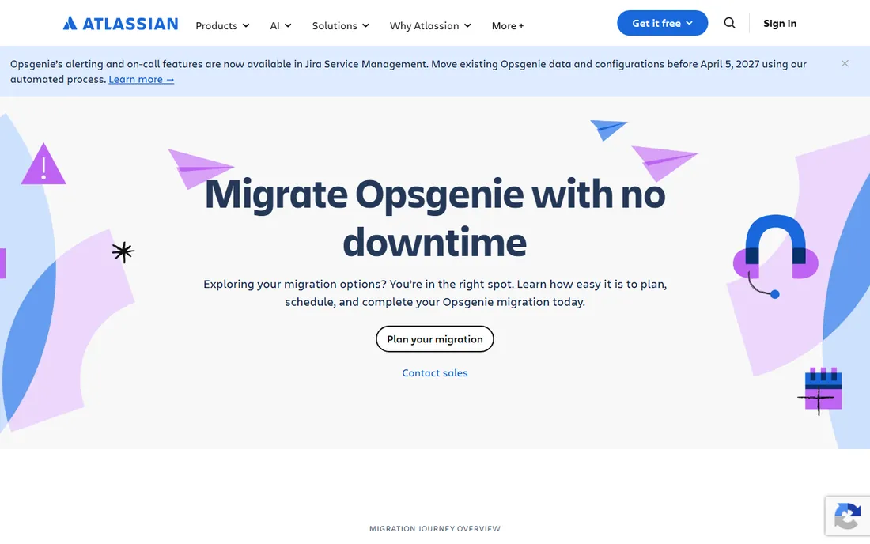Click the Migration Journey Overview text
Screen dimensions: 870x544
435,528
